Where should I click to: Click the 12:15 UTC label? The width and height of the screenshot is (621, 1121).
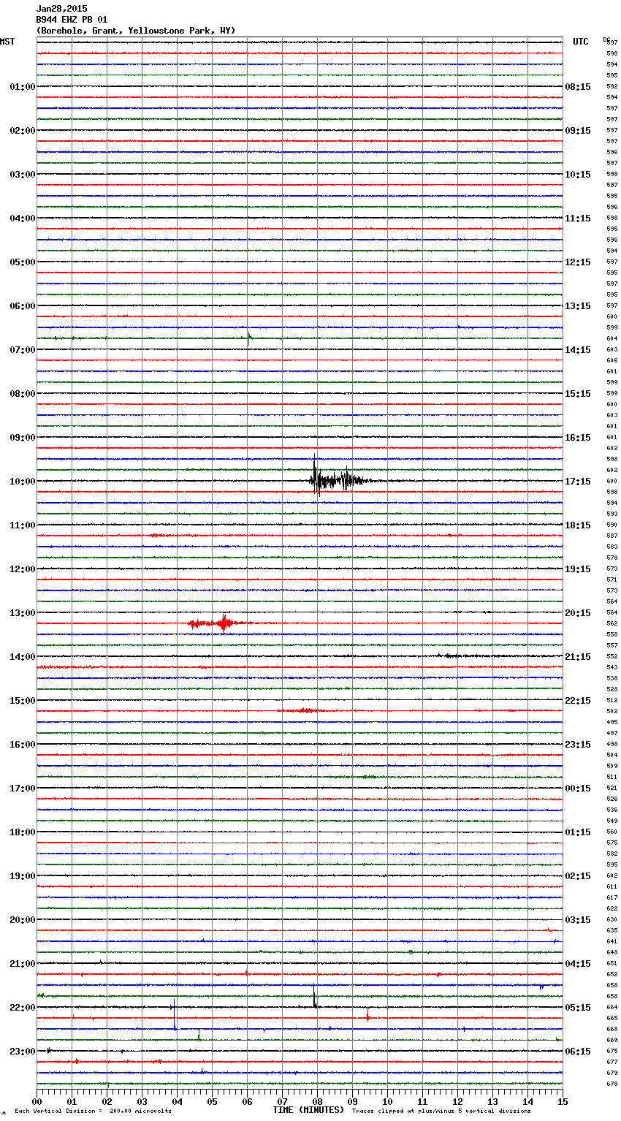tap(578, 262)
